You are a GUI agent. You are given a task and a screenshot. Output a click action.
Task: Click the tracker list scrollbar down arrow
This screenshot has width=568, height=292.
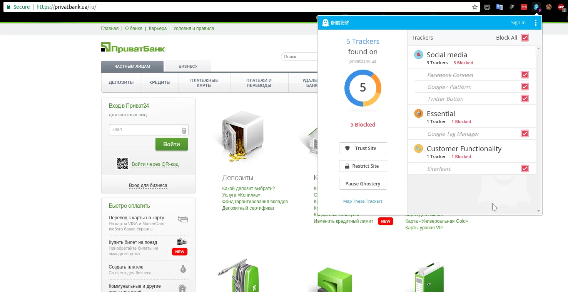pyautogui.click(x=538, y=211)
